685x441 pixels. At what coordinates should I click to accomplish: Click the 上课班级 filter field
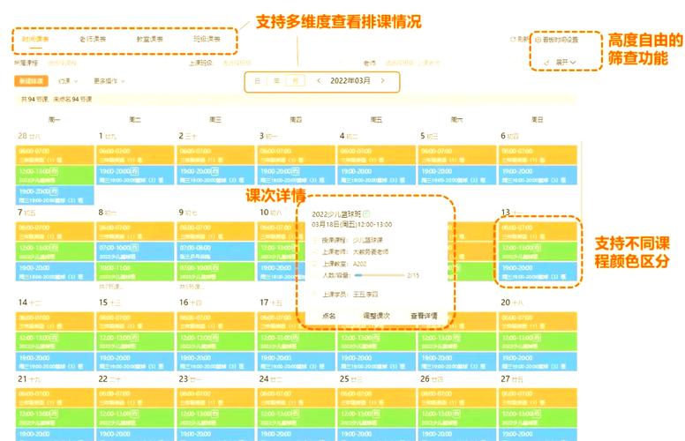pyautogui.click(x=237, y=64)
